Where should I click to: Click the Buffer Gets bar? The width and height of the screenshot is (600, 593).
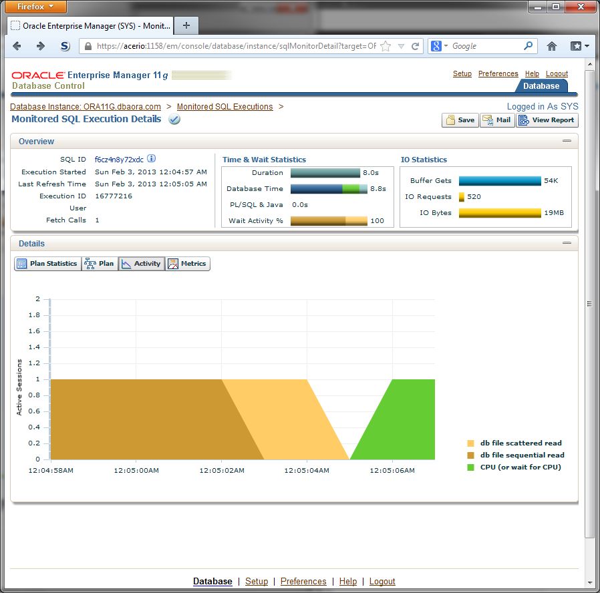pos(500,181)
